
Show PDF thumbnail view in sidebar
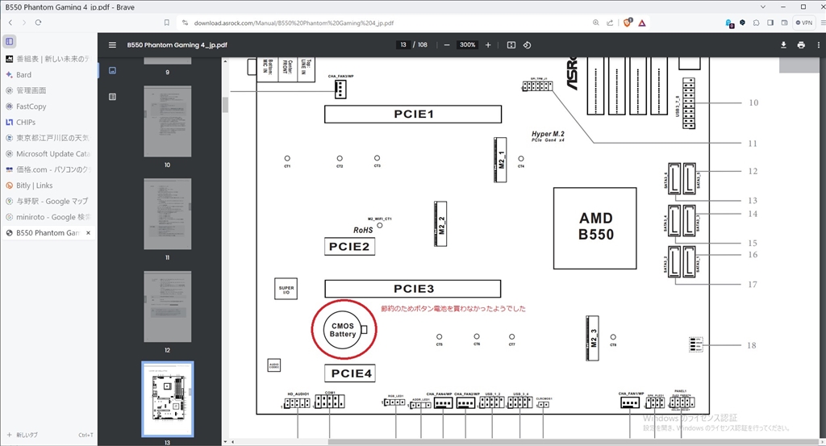pyautogui.click(x=112, y=70)
